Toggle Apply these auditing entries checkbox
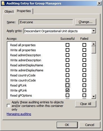The width and height of the screenshot is (103, 131). [x=8, y=106]
